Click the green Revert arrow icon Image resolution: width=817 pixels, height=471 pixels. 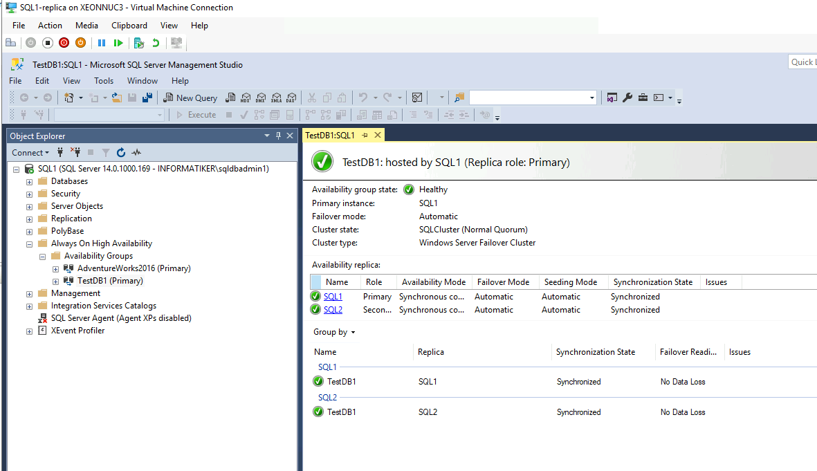tap(155, 43)
